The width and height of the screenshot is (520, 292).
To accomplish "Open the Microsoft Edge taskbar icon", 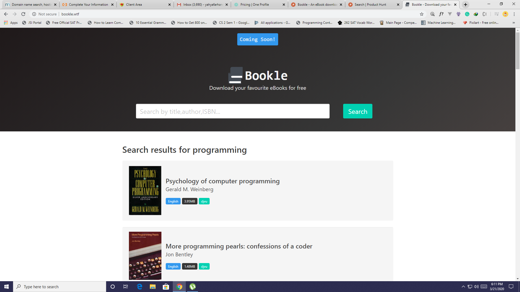I will tap(139, 287).
